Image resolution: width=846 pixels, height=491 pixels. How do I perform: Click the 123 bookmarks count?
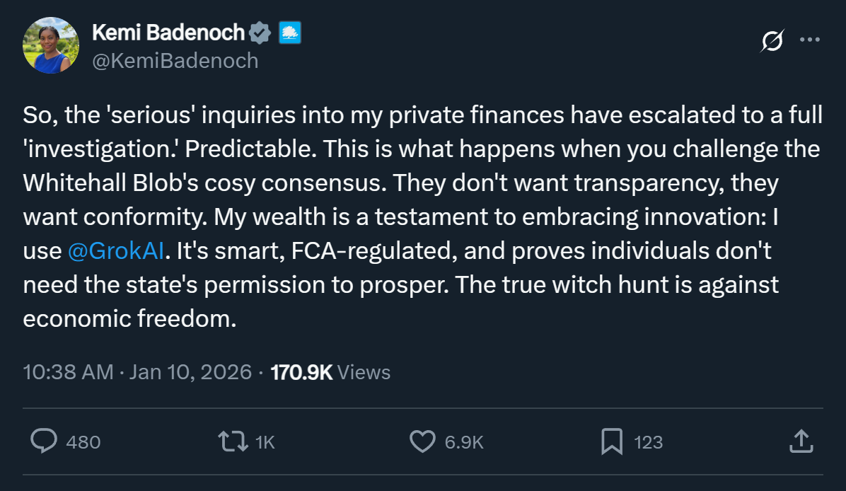648,442
